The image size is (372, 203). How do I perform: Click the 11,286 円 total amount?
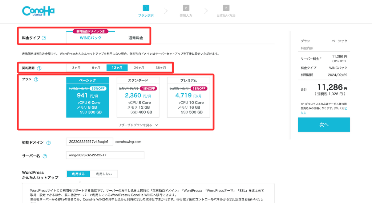point(332,88)
